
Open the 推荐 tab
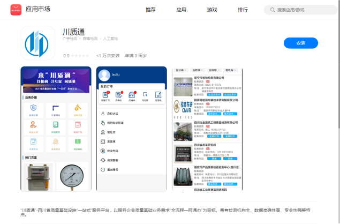coord(150,10)
